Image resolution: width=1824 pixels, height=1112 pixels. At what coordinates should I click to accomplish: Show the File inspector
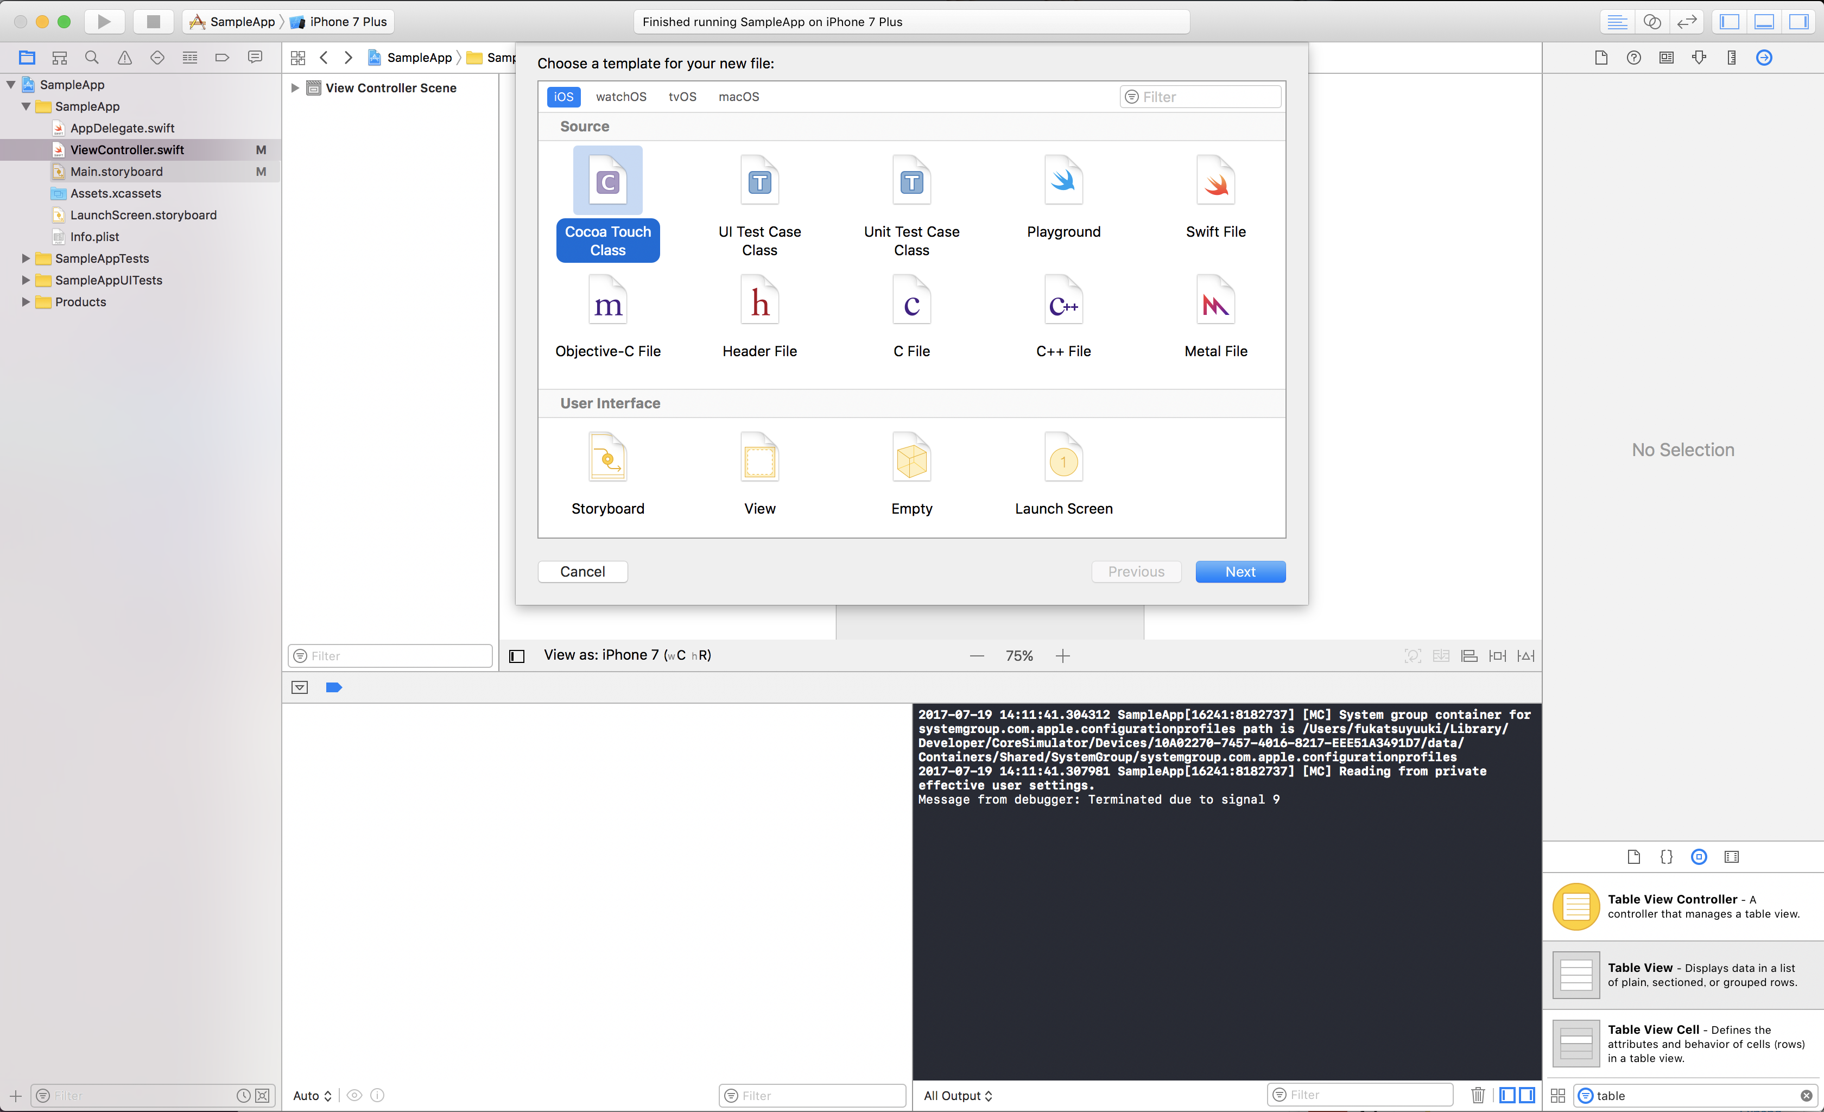coord(1601,58)
